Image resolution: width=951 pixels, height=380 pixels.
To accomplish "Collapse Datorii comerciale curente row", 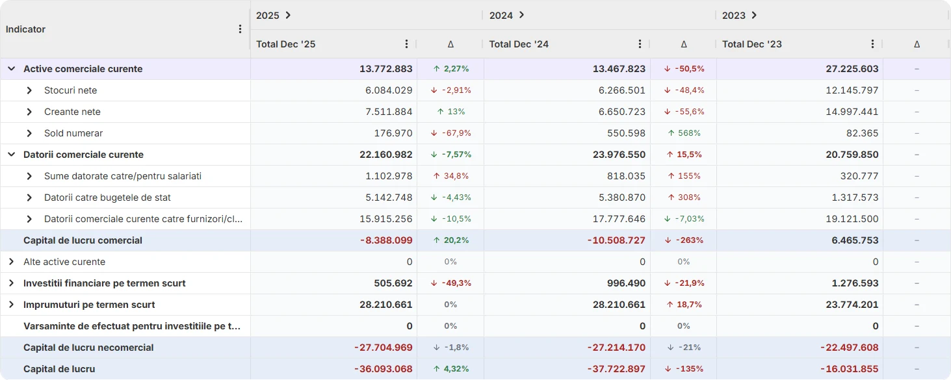I will pyautogui.click(x=11, y=155).
